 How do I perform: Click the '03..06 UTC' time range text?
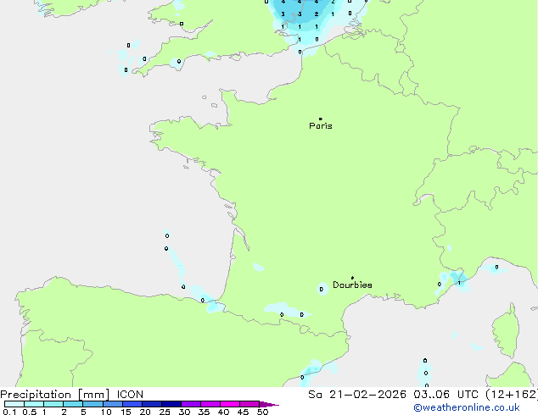(x=448, y=395)
